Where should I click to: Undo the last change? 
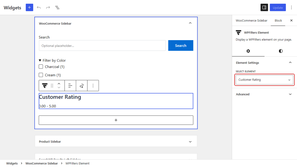pyautogui.click(x=39, y=7)
